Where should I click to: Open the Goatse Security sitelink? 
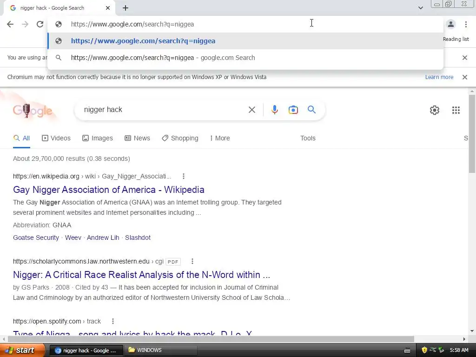pyautogui.click(x=36, y=238)
